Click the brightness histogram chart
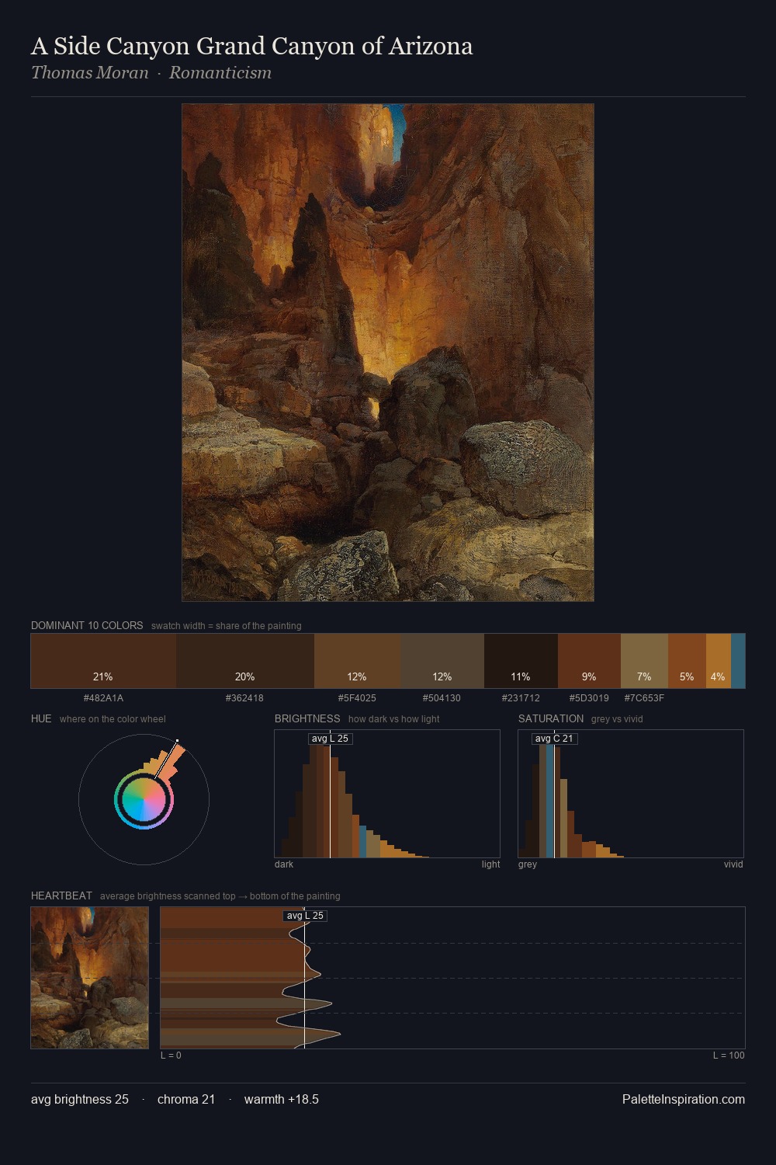 click(387, 794)
